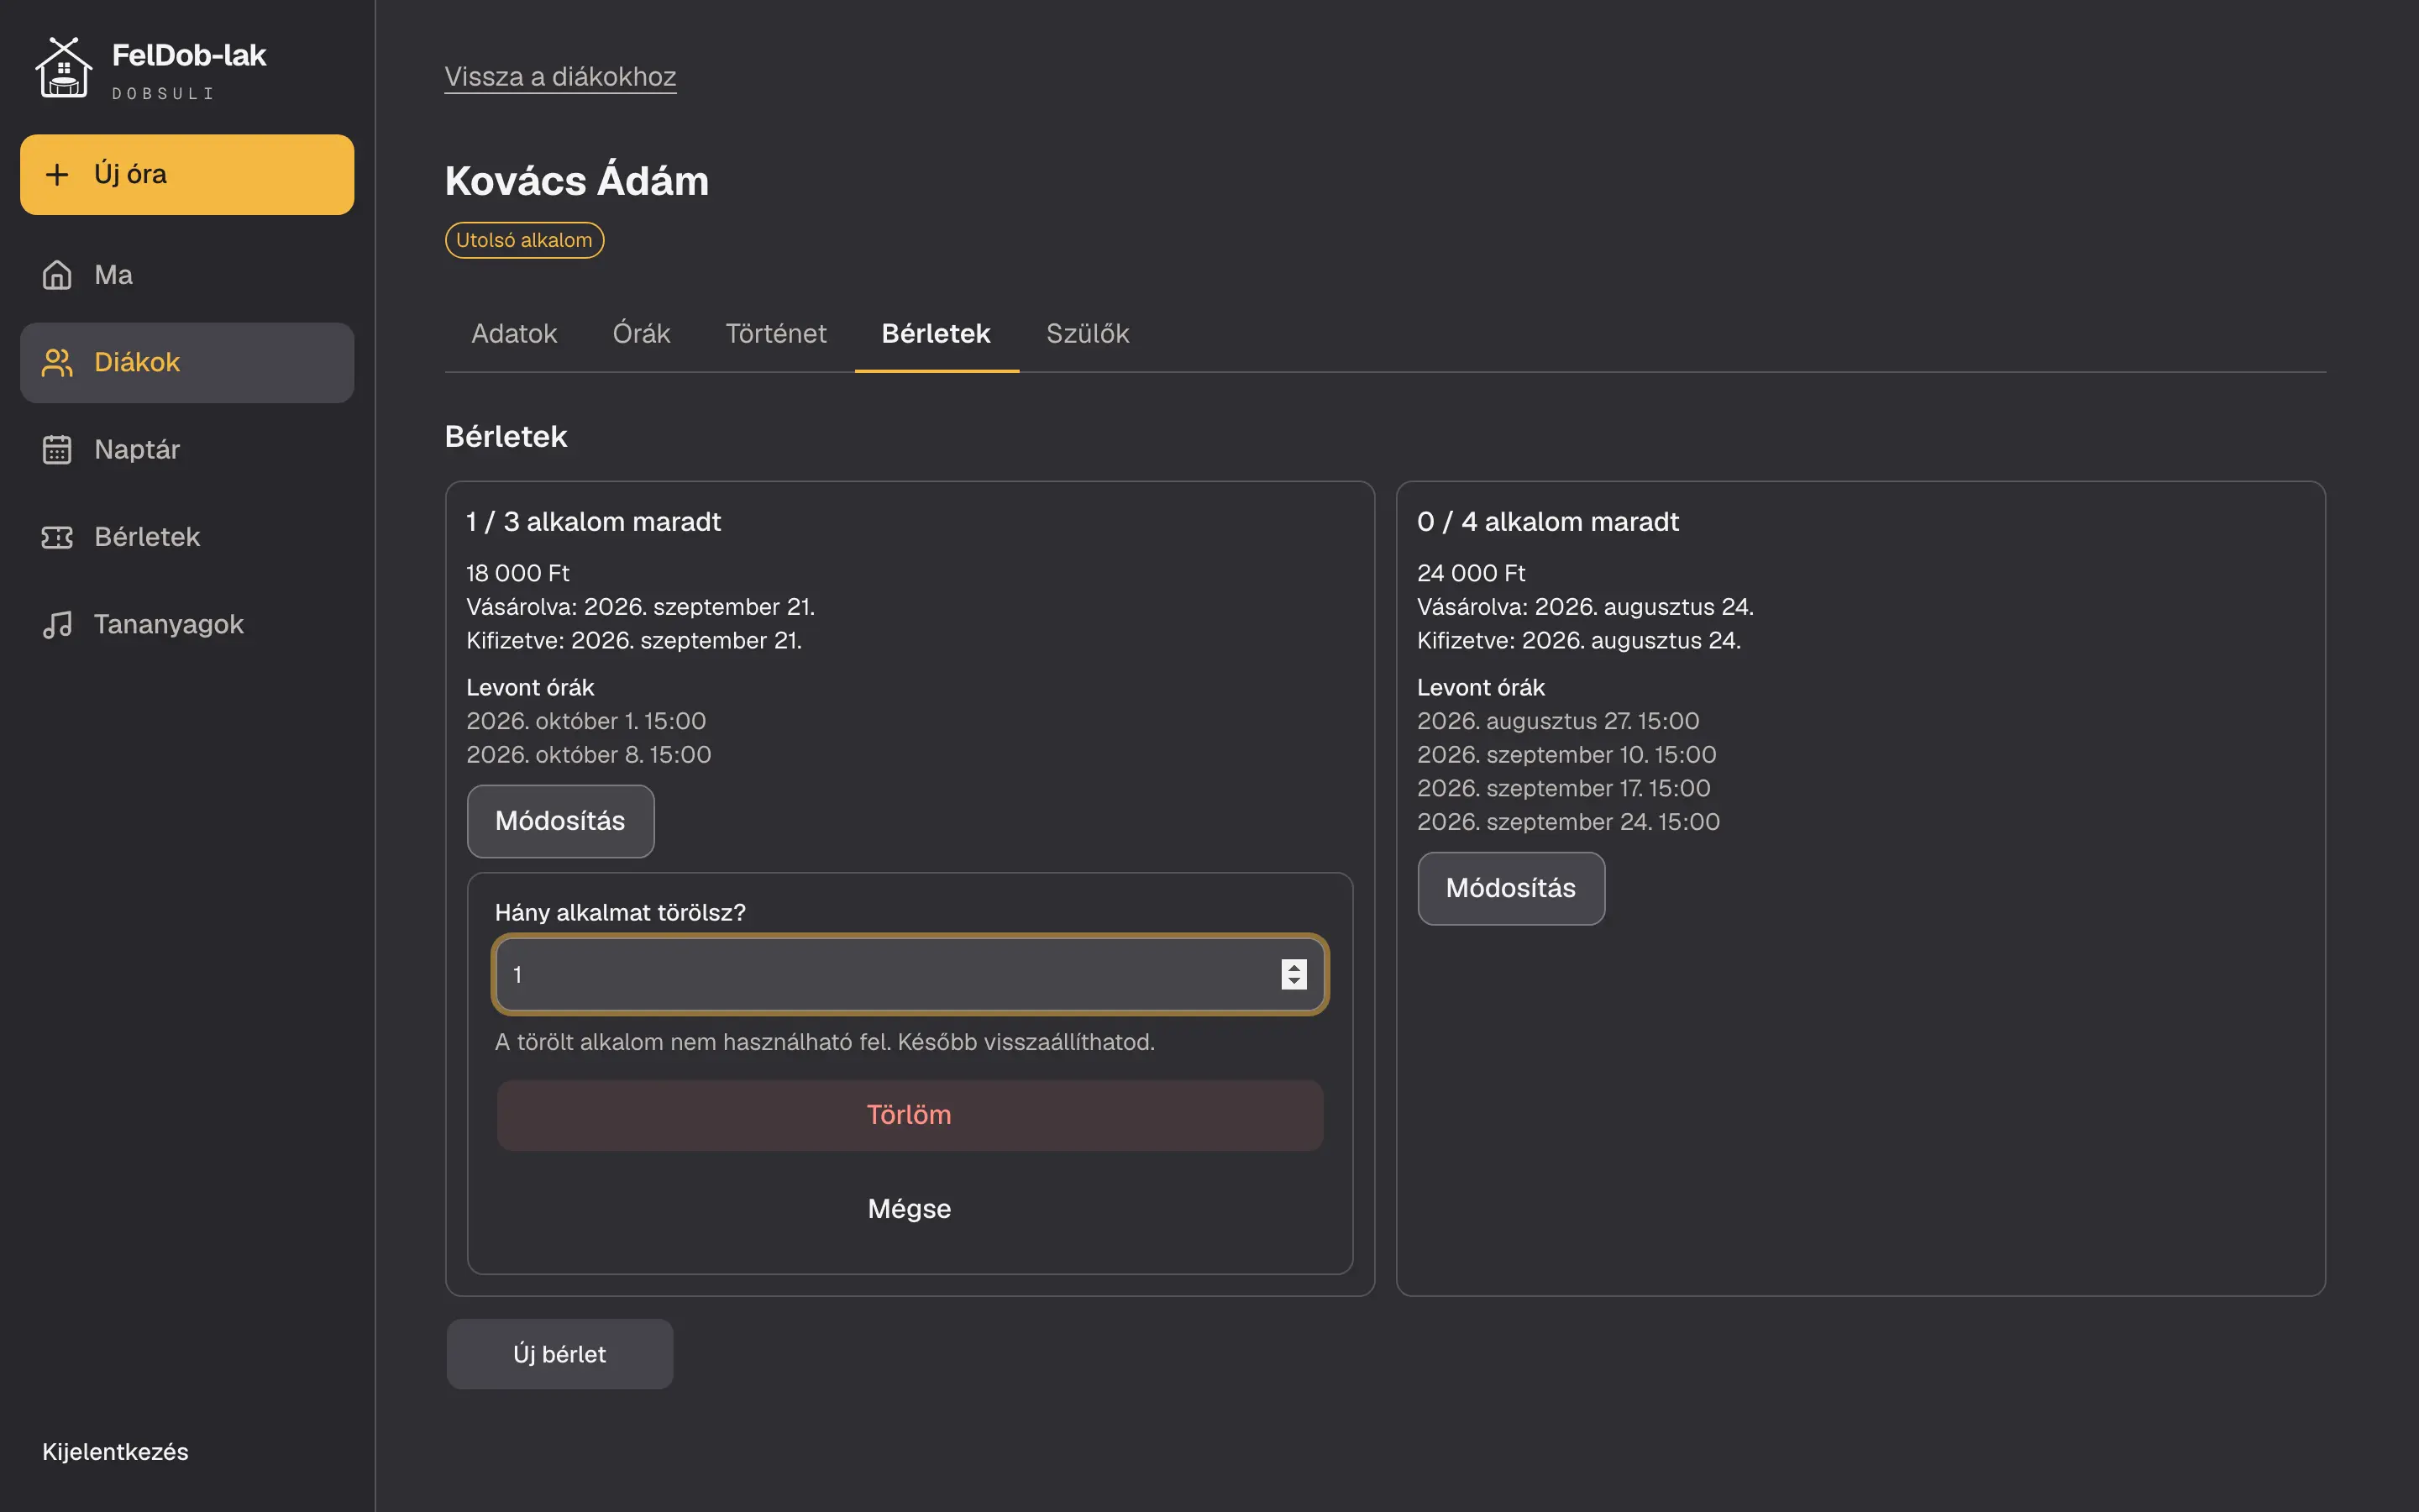Confirm deletion with the Törlöm button
The width and height of the screenshot is (2419, 1512).
point(910,1114)
